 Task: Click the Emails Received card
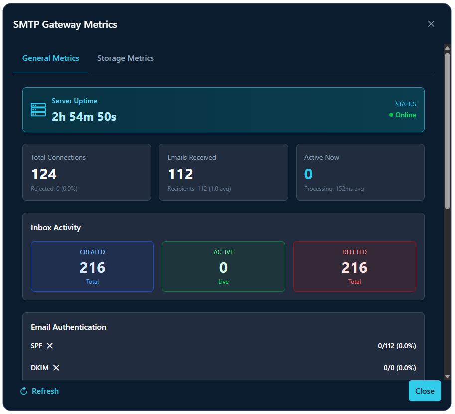click(x=223, y=172)
